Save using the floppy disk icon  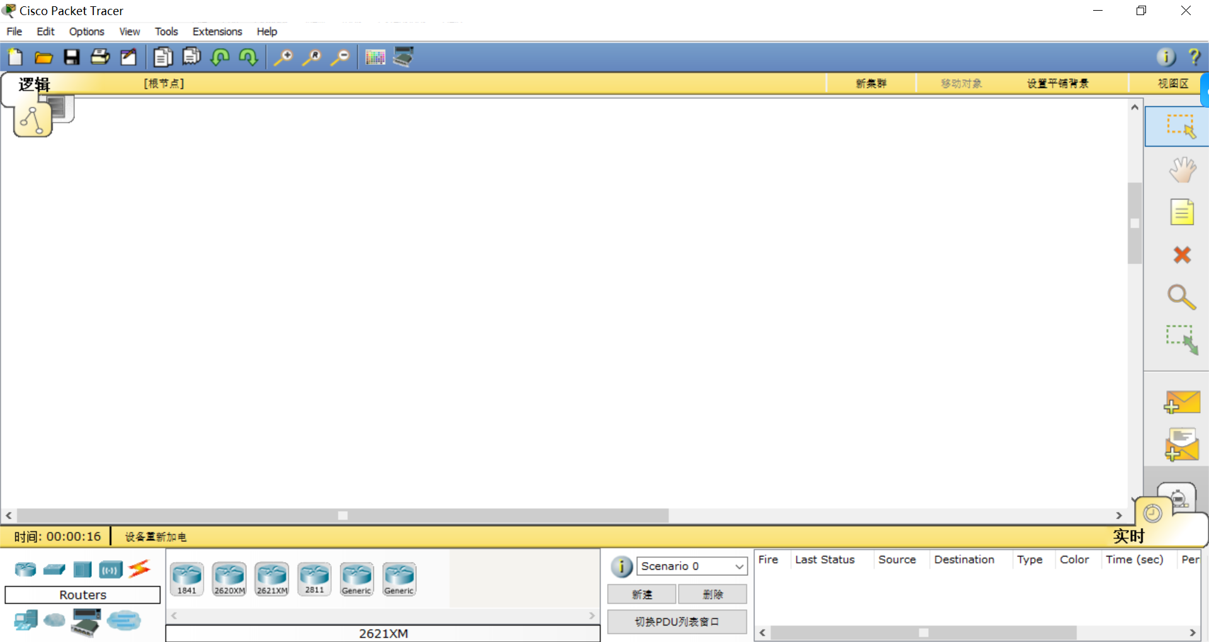tap(72, 57)
